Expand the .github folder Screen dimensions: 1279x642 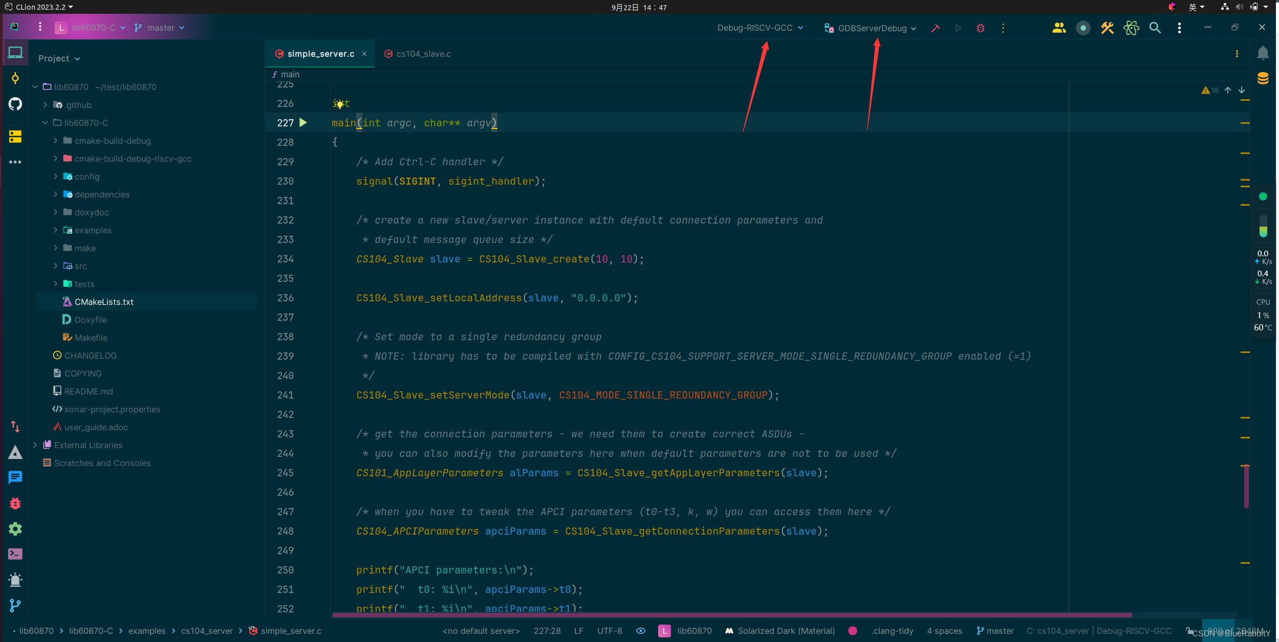(45, 105)
